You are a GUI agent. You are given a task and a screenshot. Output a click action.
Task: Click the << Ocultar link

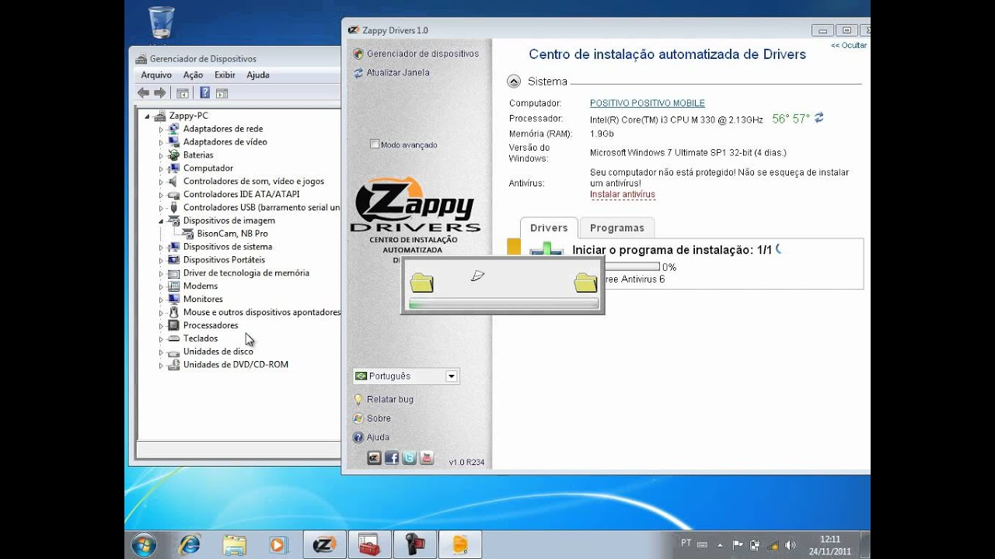849,45
